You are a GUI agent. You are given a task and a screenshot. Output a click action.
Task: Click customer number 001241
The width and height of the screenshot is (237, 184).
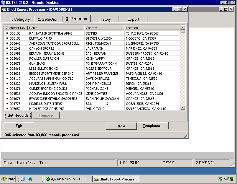coord(15,48)
